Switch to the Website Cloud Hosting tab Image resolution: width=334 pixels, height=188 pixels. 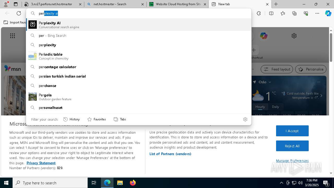[x=178, y=4]
